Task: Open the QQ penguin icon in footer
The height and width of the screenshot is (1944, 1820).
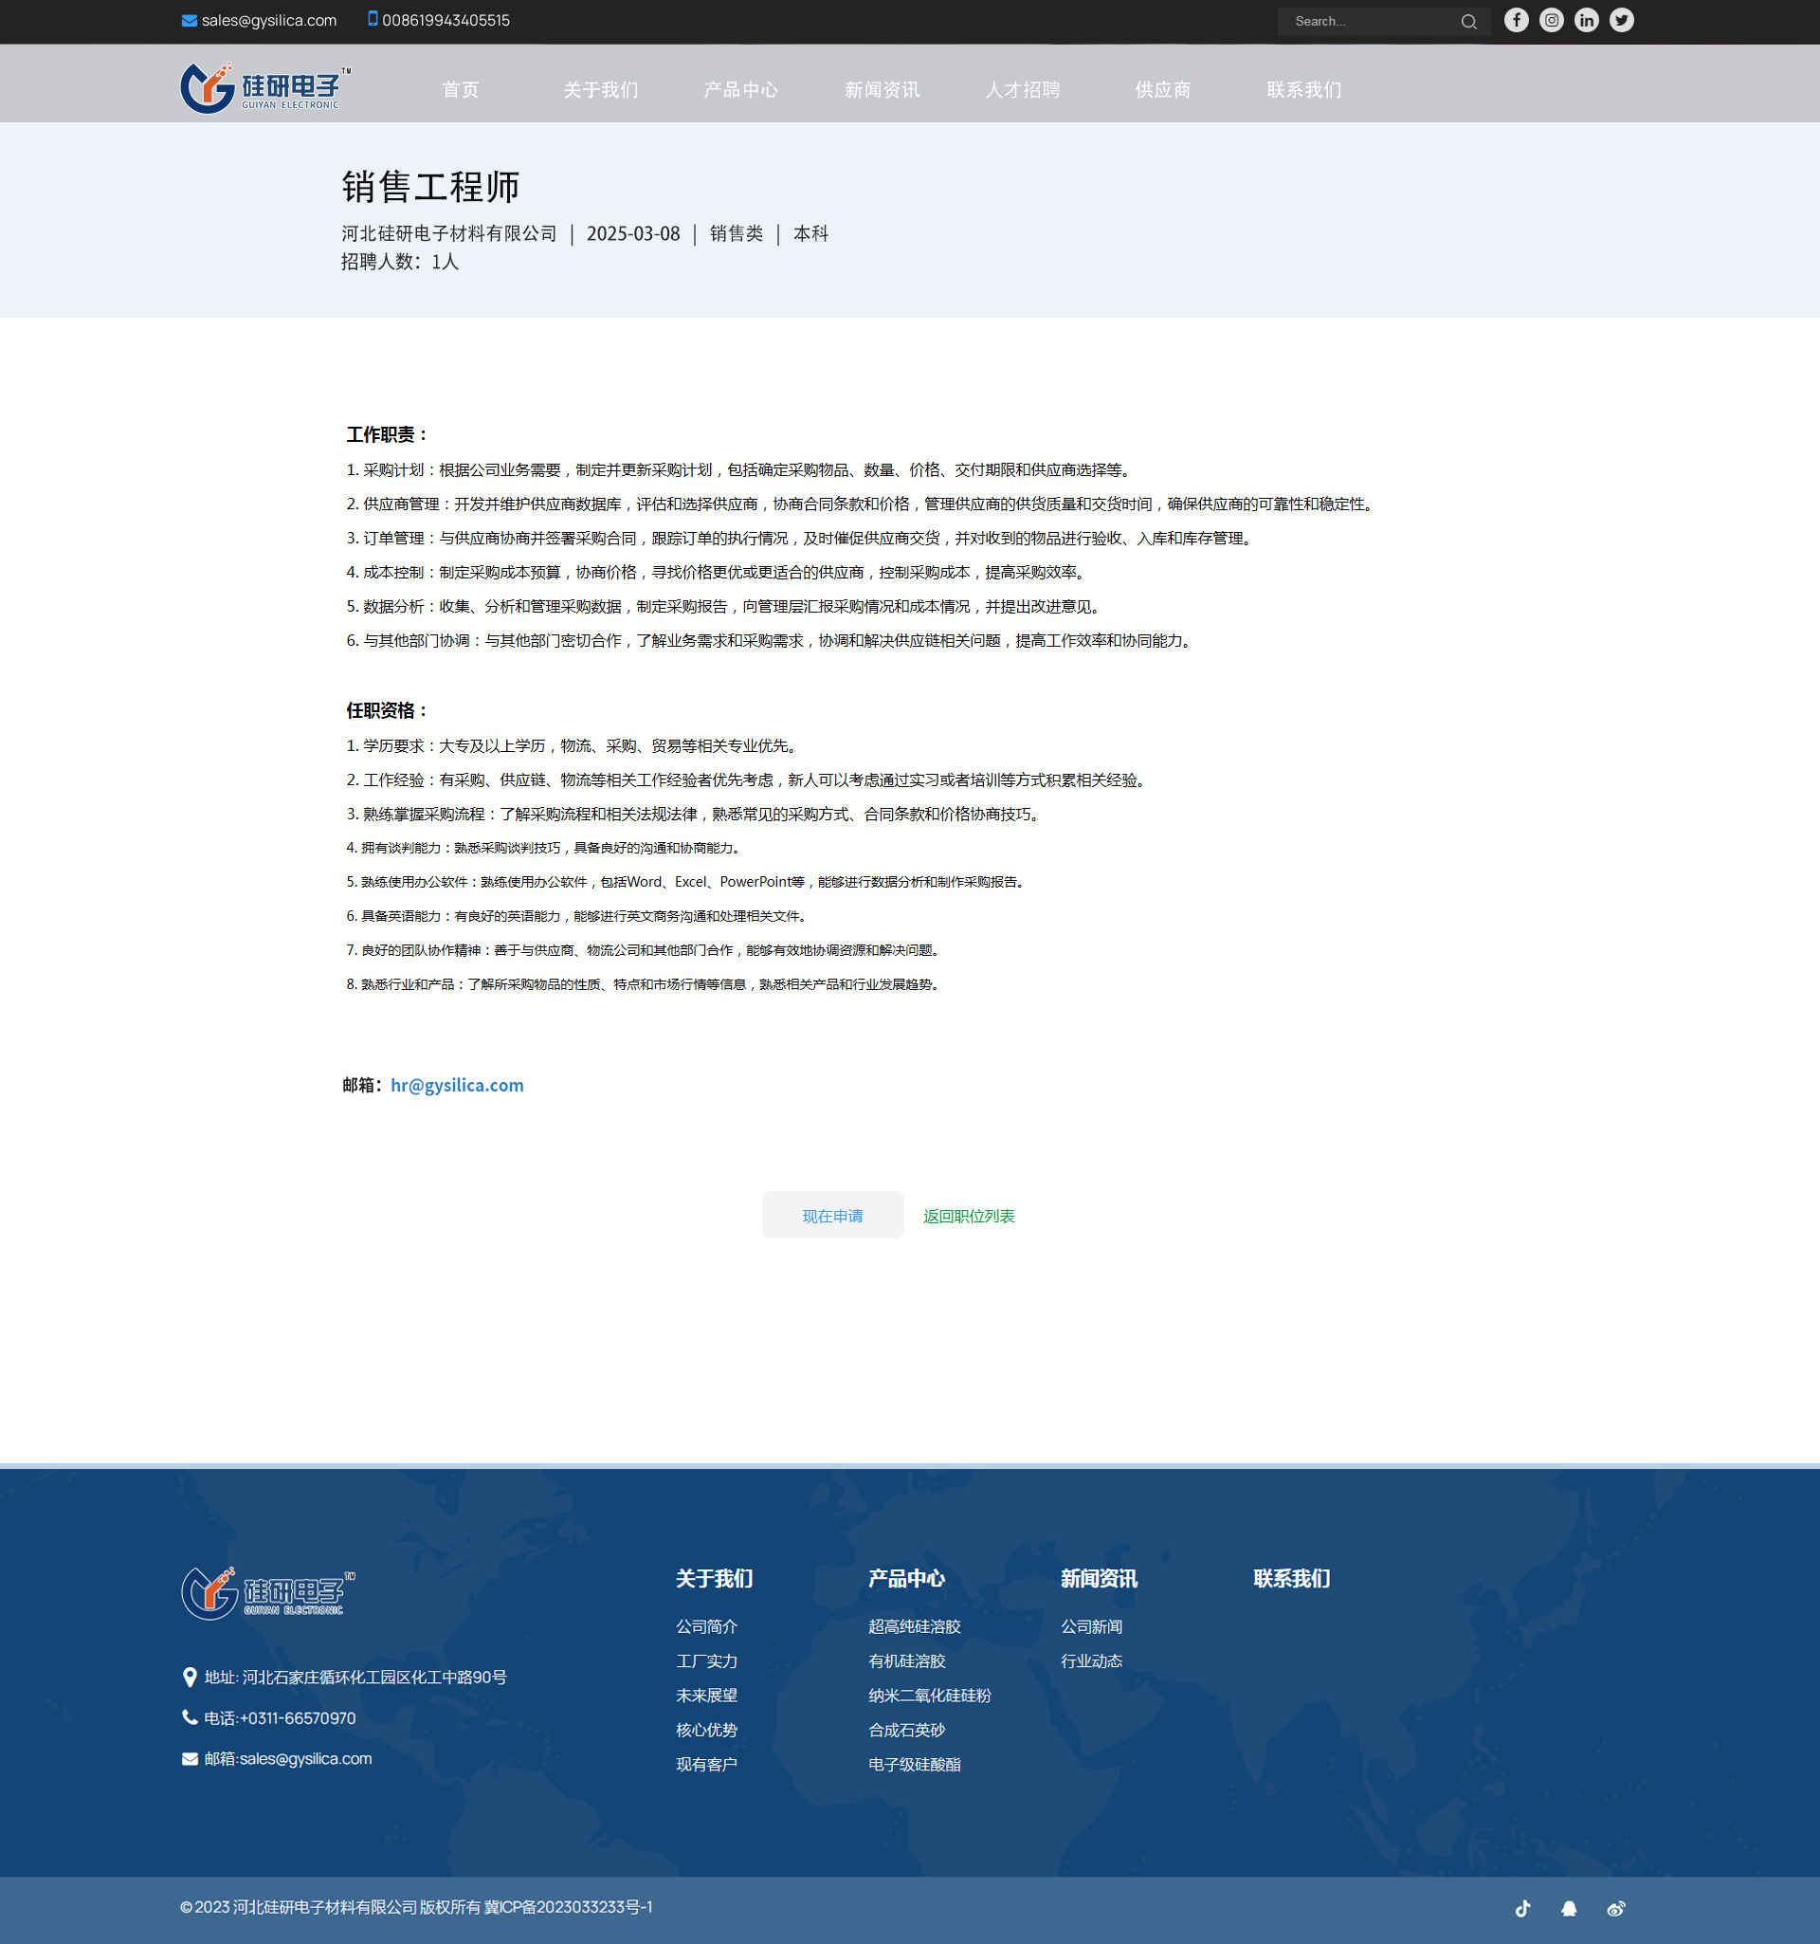Action: [1569, 1908]
